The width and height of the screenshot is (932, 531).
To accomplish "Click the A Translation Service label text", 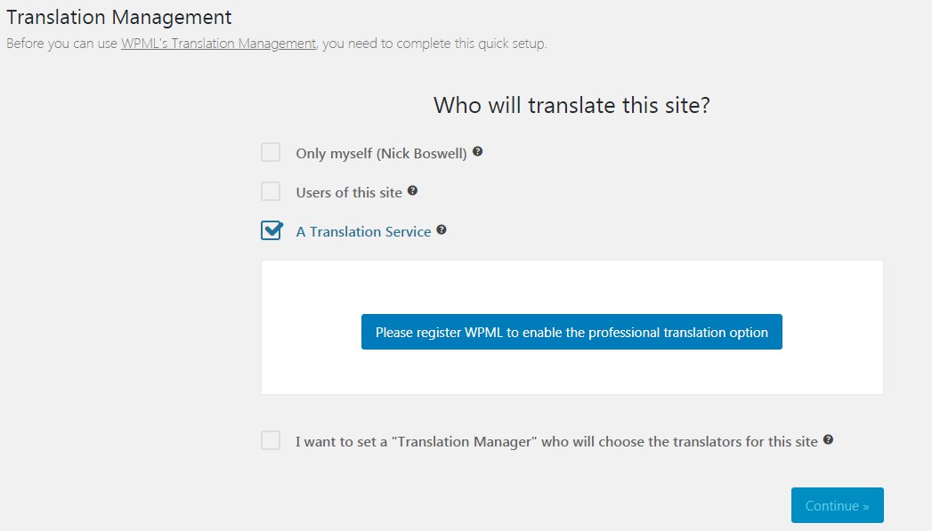I will tap(364, 231).
